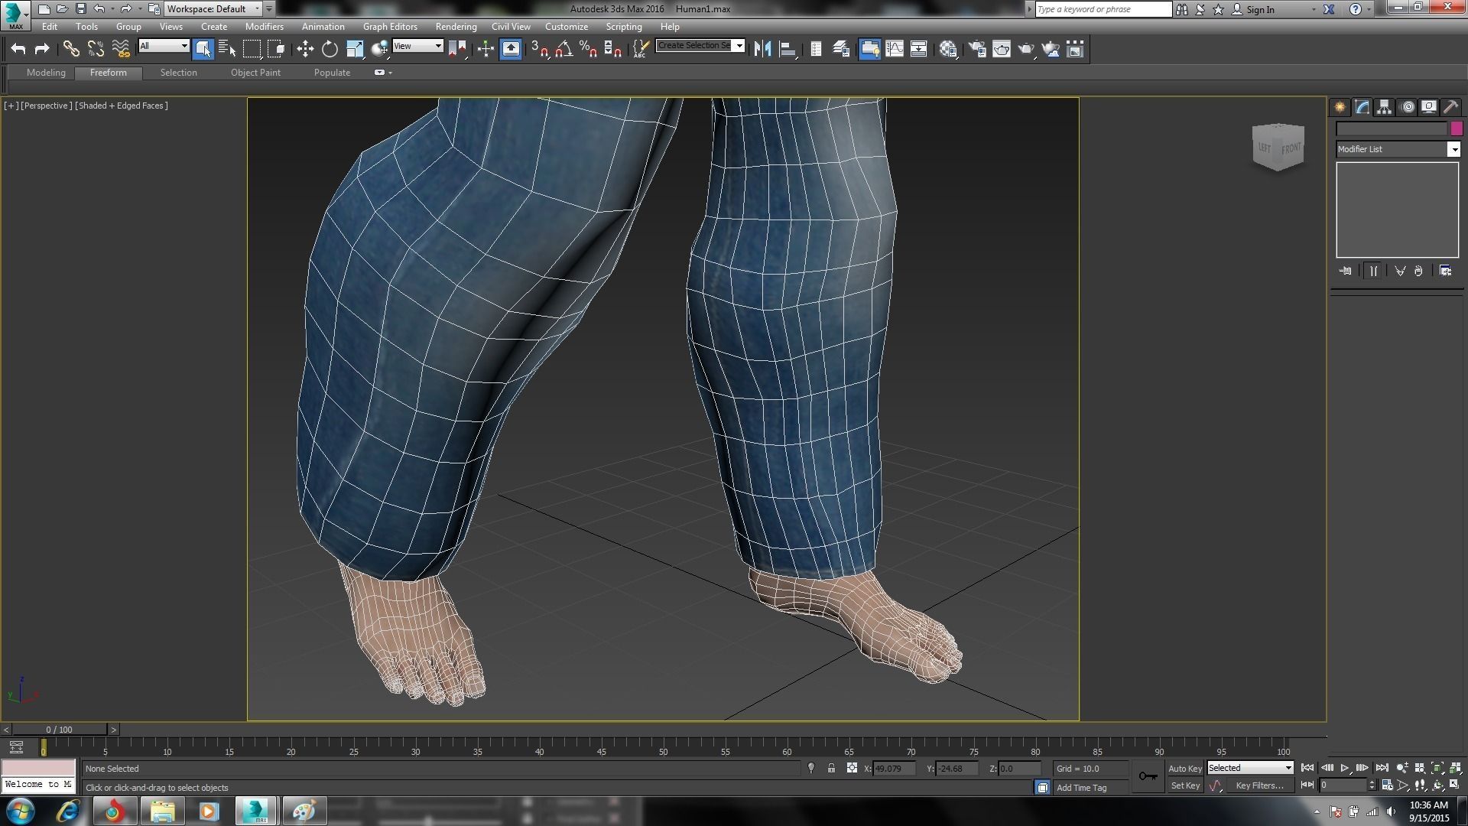Open the Rendering menu
This screenshot has width=1468, height=826.
tap(456, 27)
